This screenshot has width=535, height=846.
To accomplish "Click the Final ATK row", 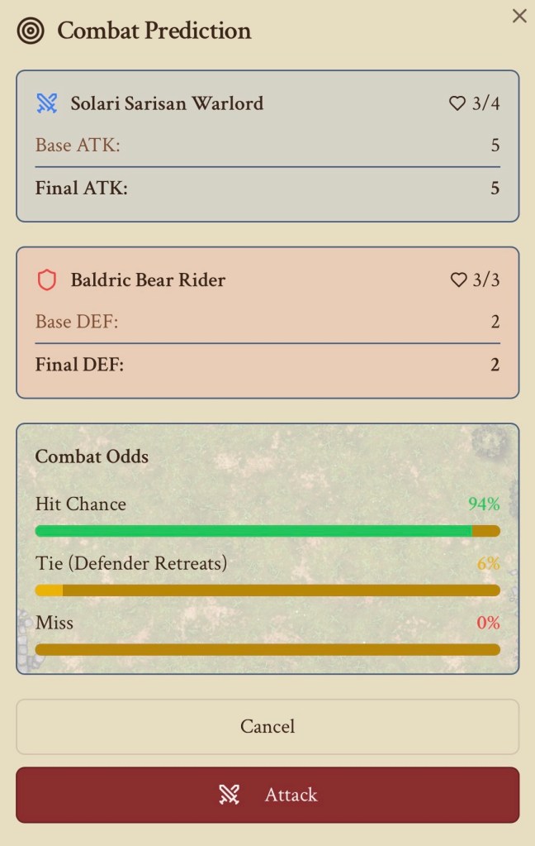I will (267, 189).
